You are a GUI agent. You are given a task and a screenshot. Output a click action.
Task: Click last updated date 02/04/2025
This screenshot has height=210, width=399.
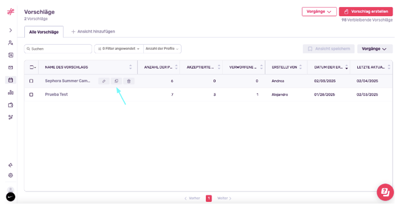click(x=367, y=81)
